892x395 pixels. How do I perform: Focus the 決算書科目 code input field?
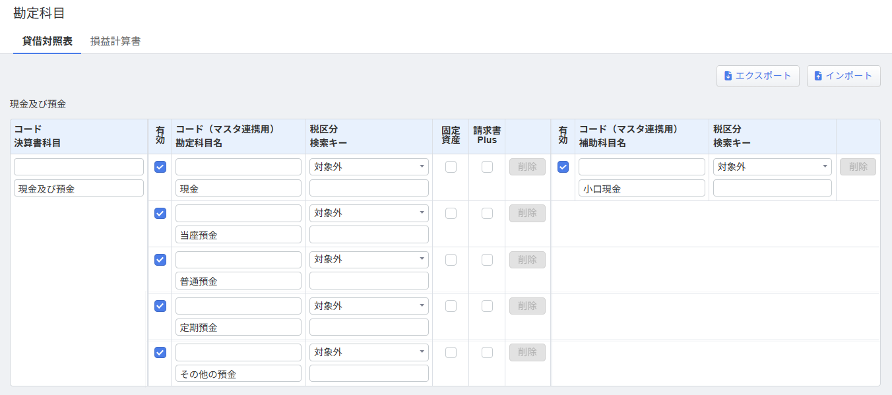[79, 167]
